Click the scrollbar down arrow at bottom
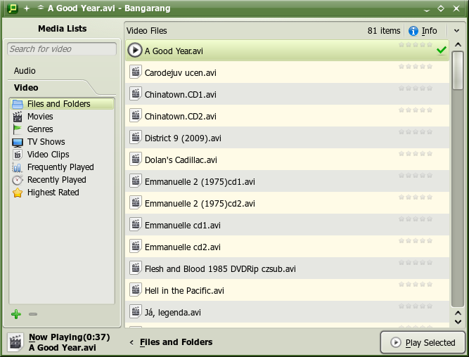This screenshot has height=357, width=469. click(458, 322)
